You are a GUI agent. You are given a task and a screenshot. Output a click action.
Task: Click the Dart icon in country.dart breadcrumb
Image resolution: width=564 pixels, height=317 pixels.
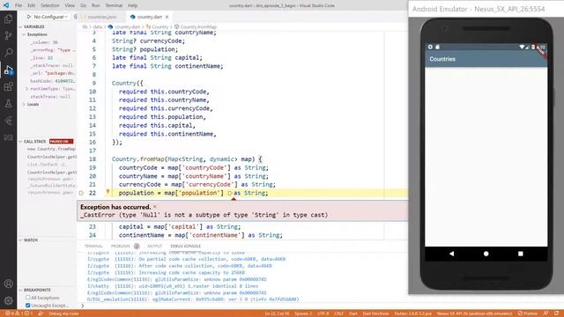coord(110,27)
